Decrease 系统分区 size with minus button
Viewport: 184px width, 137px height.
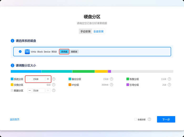pyautogui.click(x=30, y=79)
